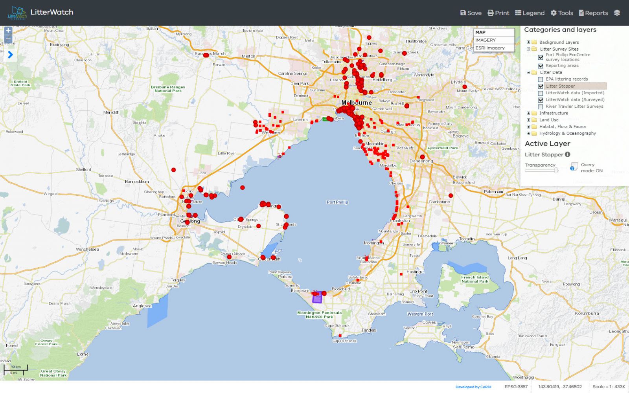The width and height of the screenshot is (629, 393).
Task: Enable LitterWatch data (Imported) layer
Action: click(x=541, y=93)
